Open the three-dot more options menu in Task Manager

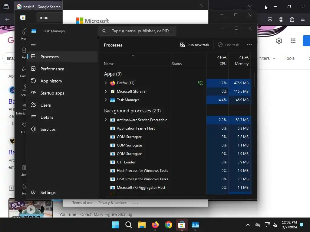pos(249,45)
